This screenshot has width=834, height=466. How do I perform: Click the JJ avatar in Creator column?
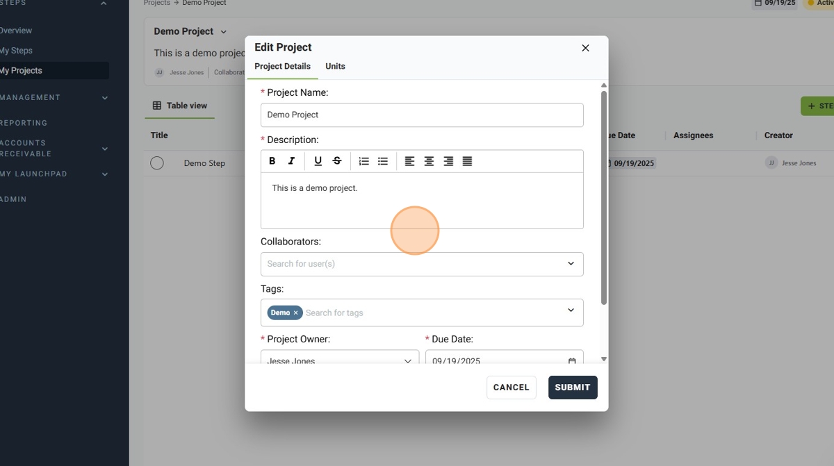[x=771, y=163]
